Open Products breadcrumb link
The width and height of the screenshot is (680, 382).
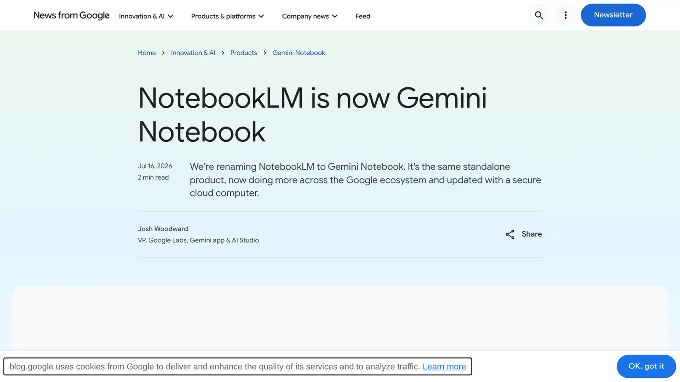244,53
